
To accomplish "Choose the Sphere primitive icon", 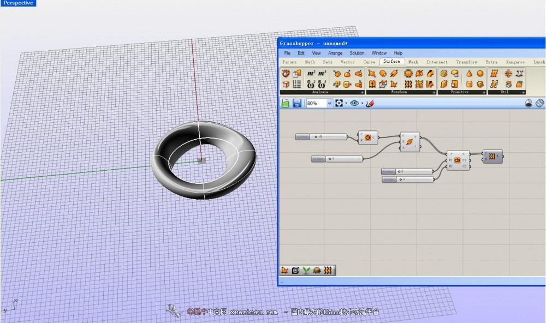I will coord(480,74).
